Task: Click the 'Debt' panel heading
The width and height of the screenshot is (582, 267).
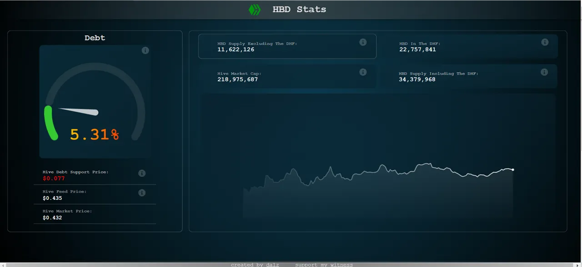Action: [x=95, y=38]
